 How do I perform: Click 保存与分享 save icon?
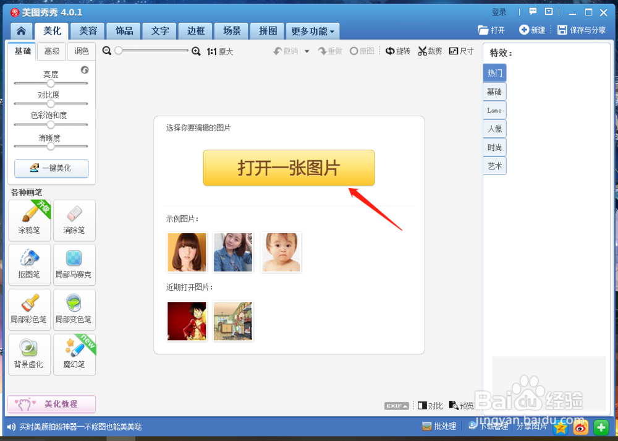click(x=582, y=30)
